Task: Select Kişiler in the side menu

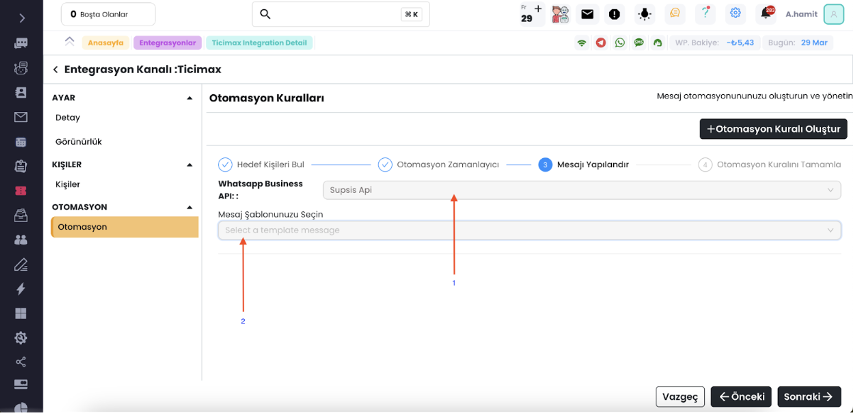Action: [x=67, y=184]
